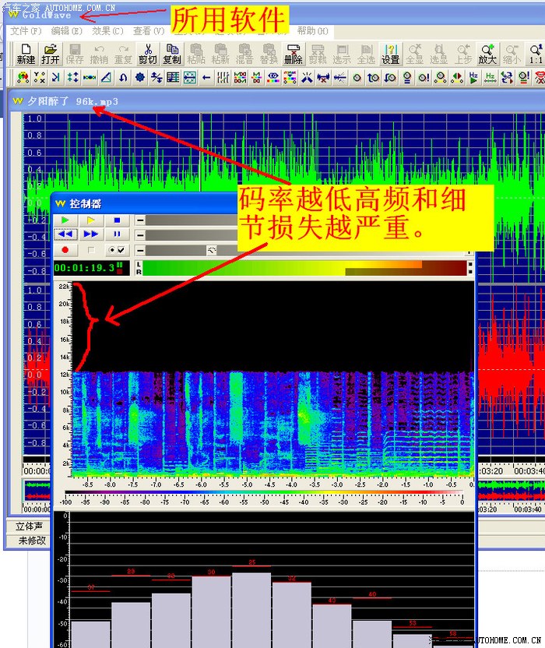Click the 替换 (Replace) toolbar button
The image size is (545, 648).
(x=269, y=55)
